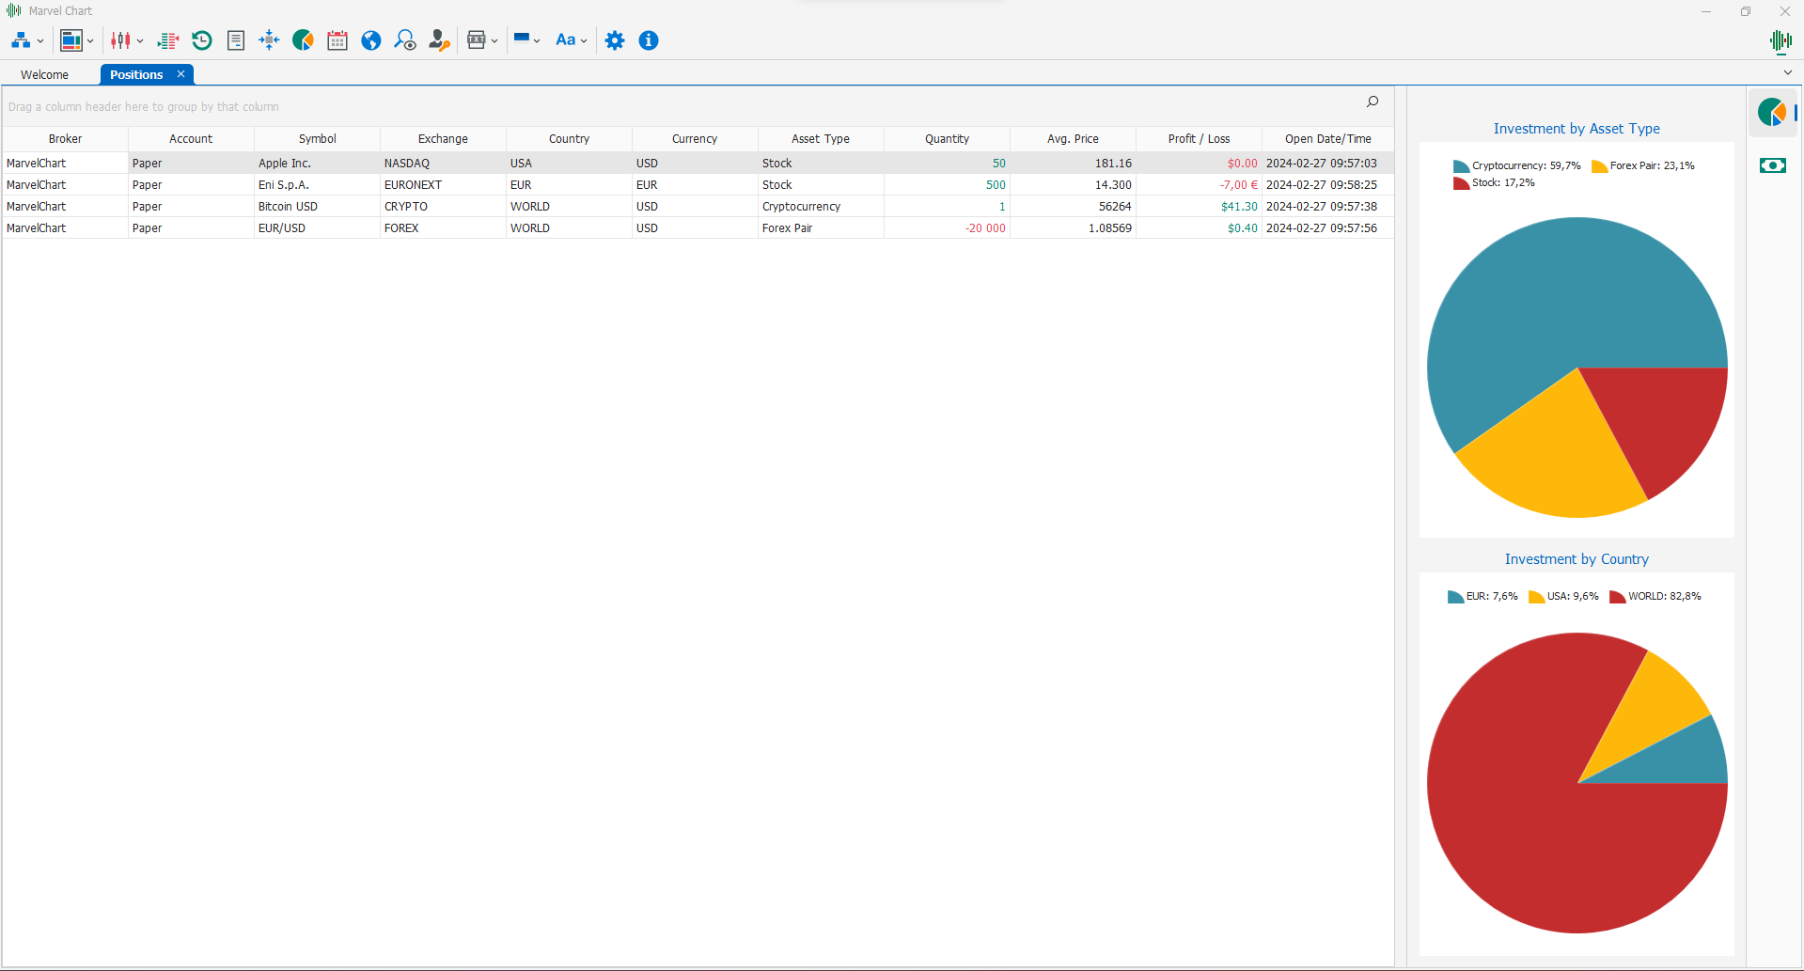
Task: Open the magnifier with eye icon
Action: click(405, 40)
